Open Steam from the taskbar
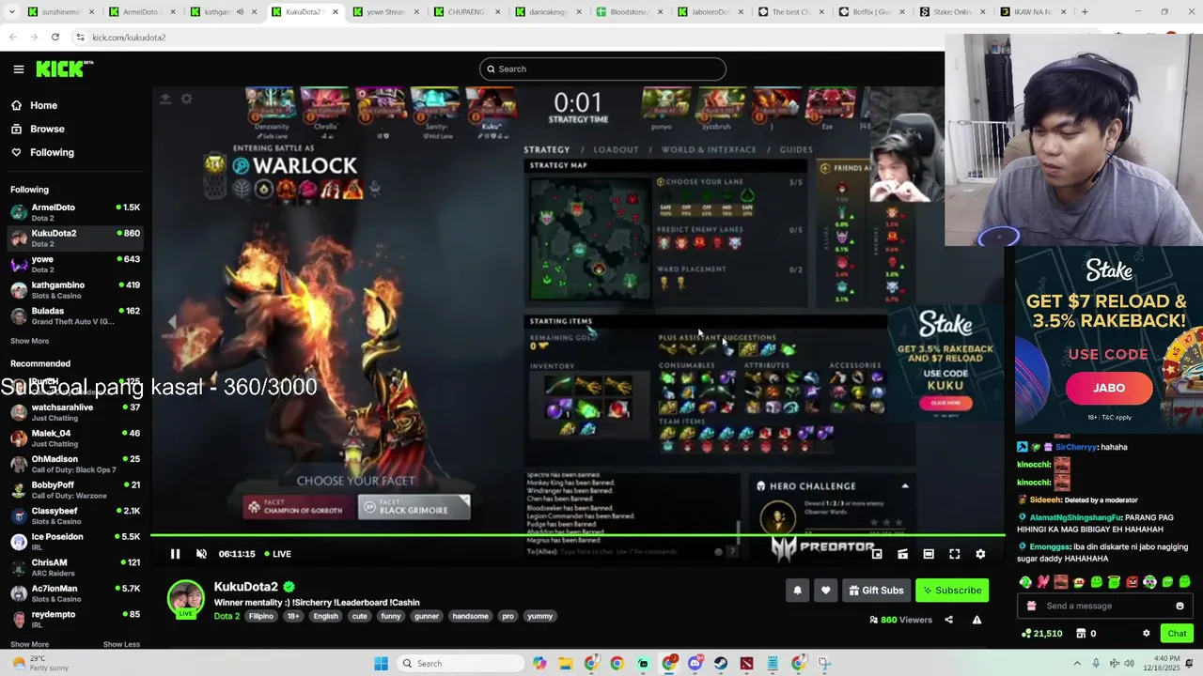This screenshot has width=1203, height=676. pyautogui.click(x=721, y=664)
